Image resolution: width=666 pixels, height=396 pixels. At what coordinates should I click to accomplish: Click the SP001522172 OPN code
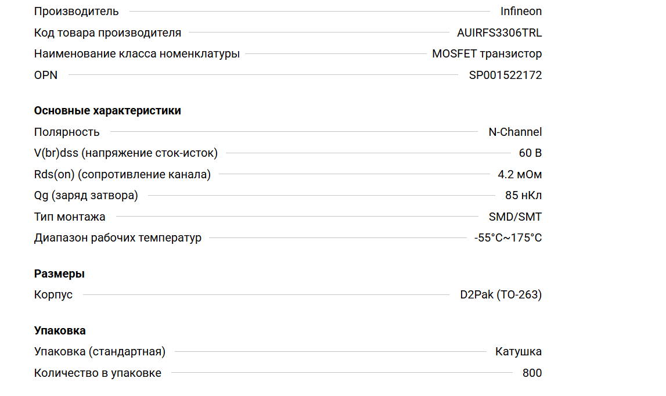(505, 75)
